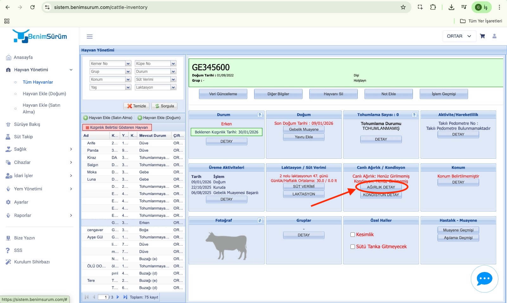
Task: Open the screen capture icon in the toolbar
Action: coord(420,7)
